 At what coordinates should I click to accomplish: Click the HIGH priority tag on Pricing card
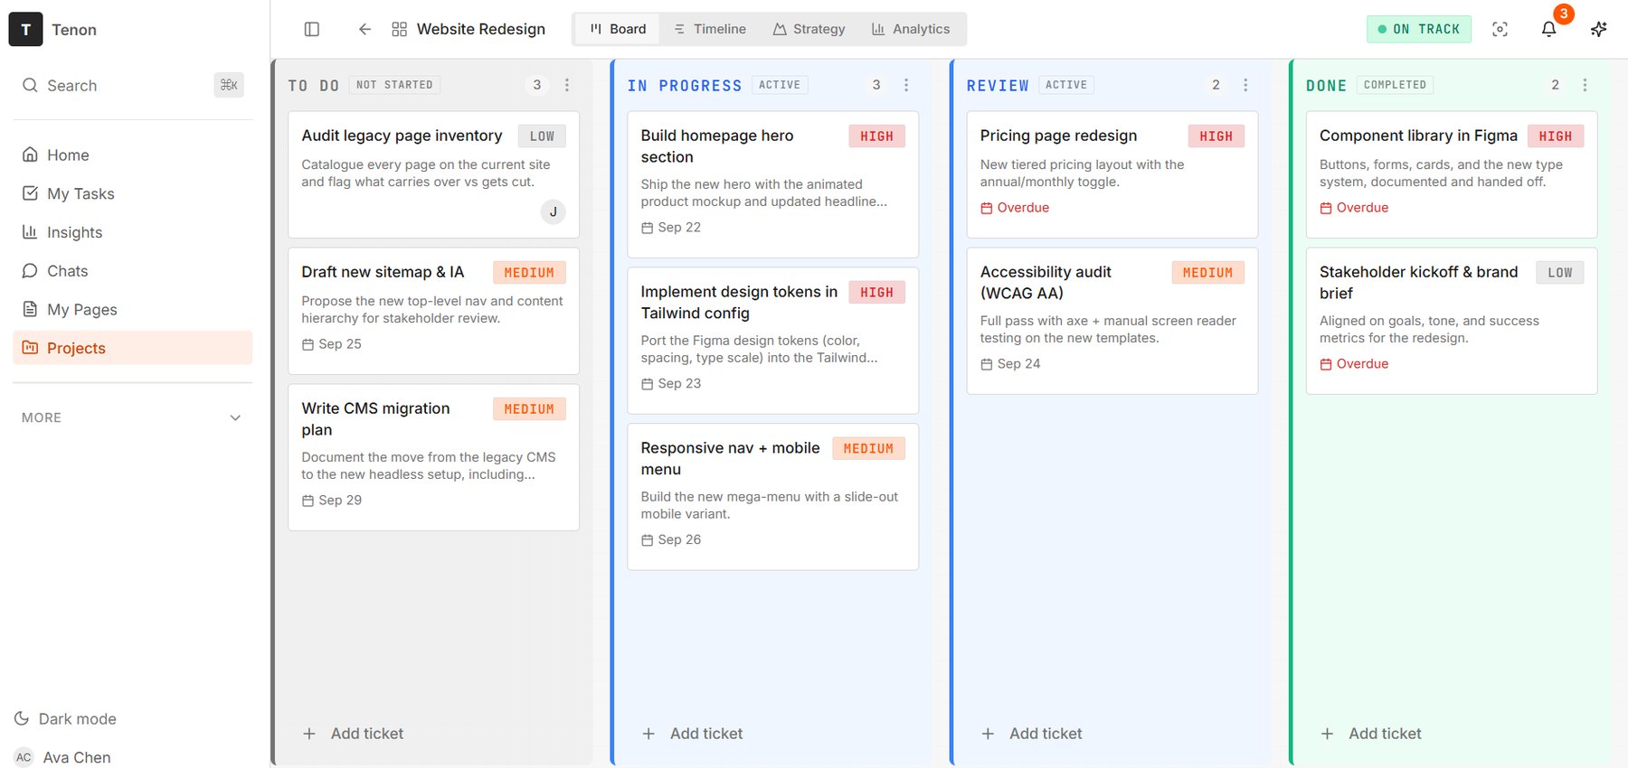click(x=1216, y=136)
